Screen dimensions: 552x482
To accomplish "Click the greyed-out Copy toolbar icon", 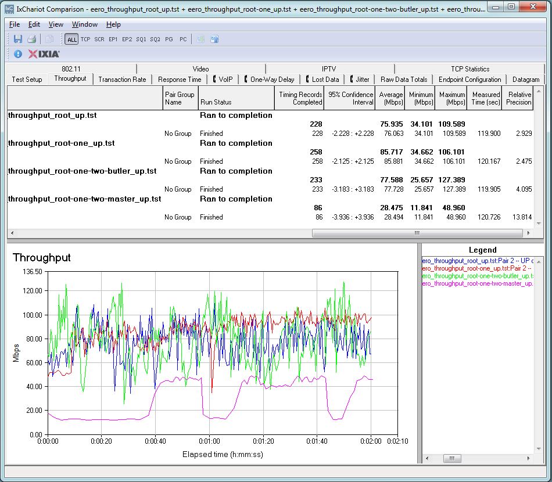I will click(x=49, y=39).
